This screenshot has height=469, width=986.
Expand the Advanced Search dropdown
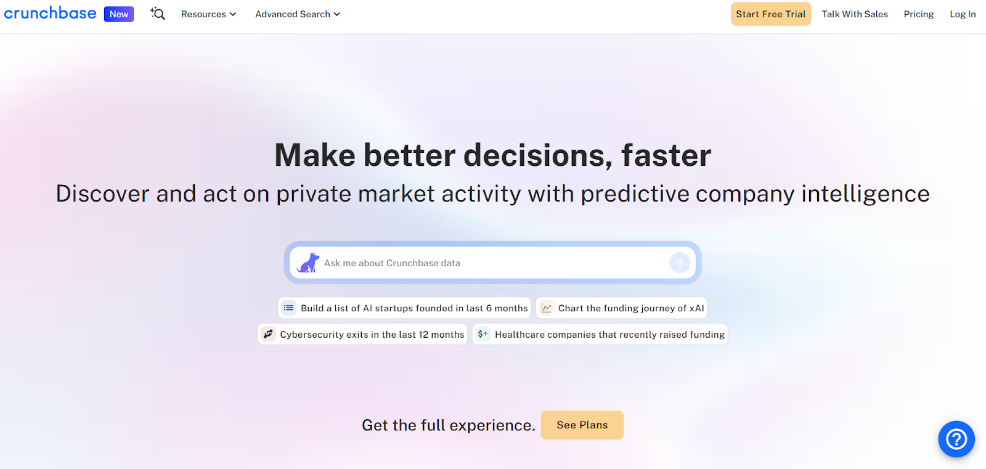pos(298,14)
